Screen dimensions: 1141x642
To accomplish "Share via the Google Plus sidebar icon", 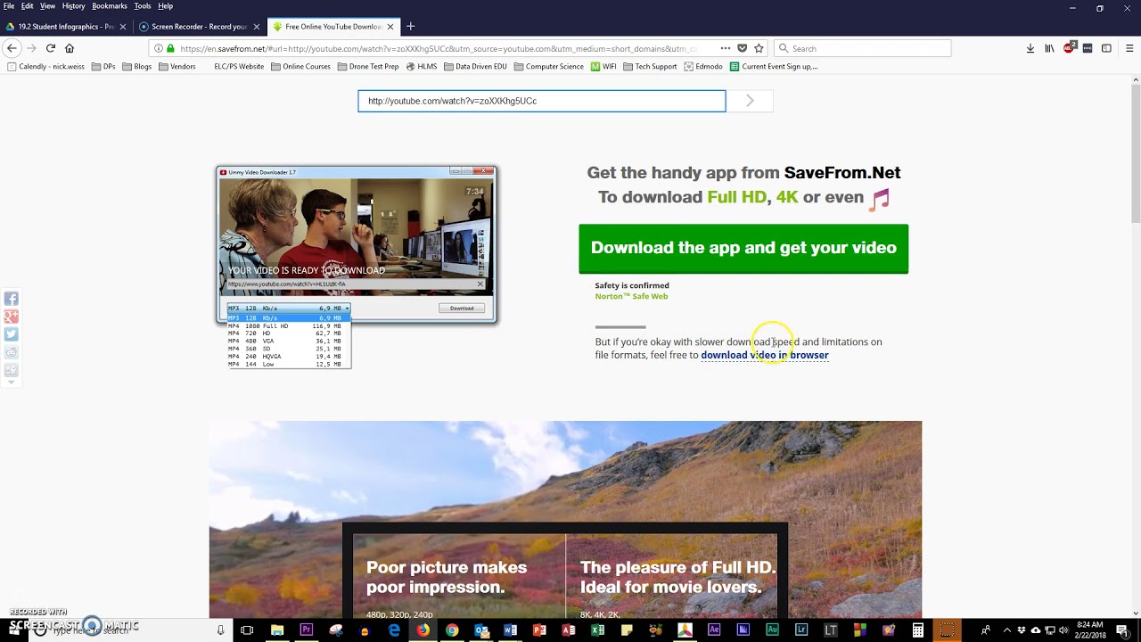I will point(12,317).
